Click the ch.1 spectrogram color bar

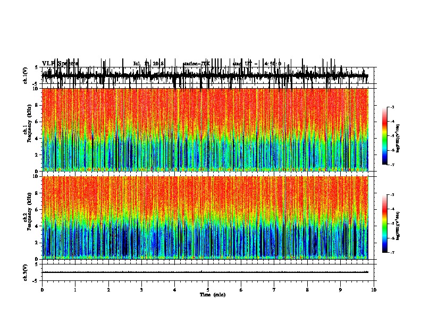(x=384, y=136)
